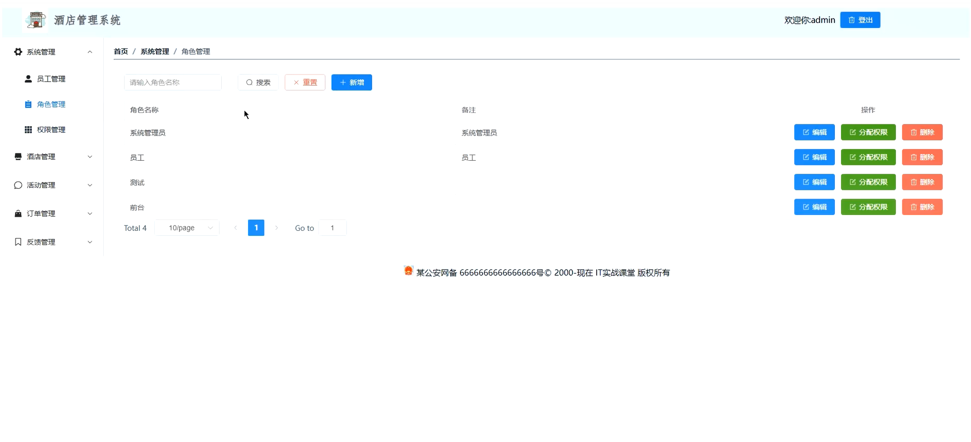Click the trash icon in 登出 button

pos(852,20)
